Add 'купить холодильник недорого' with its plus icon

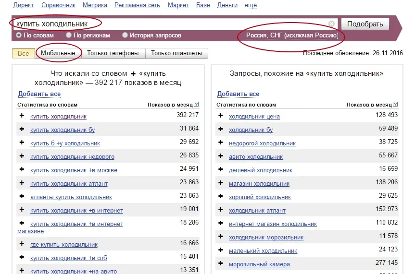tap(22, 156)
